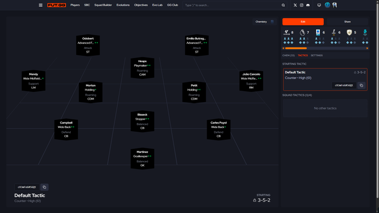The height and width of the screenshot is (213, 379).
Task: Switch to the SETTINGS tab
Action: tap(316, 56)
